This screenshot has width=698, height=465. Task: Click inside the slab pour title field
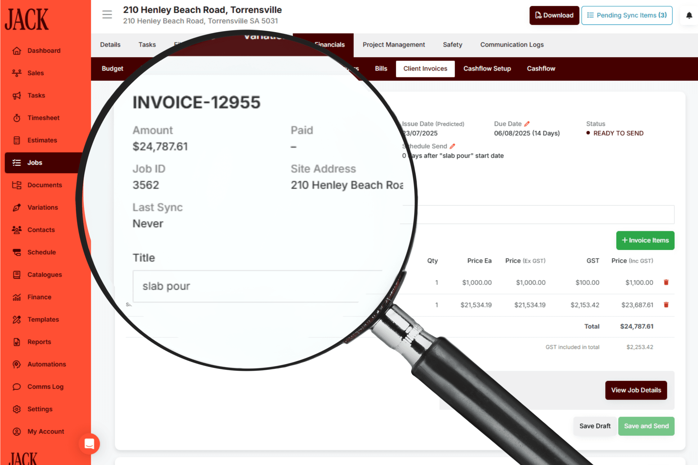pyautogui.click(x=248, y=286)
